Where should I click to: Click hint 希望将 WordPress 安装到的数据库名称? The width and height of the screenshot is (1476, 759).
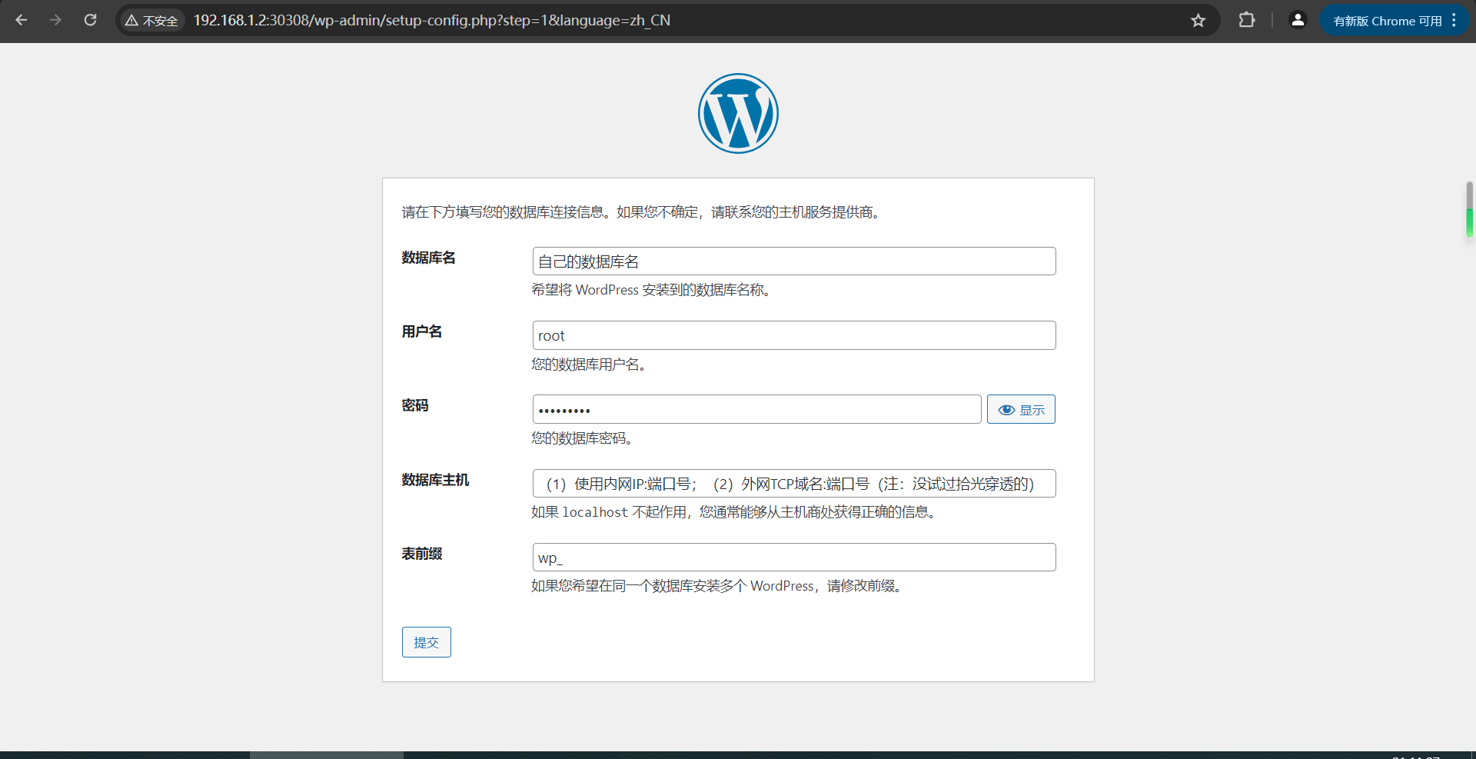[x=653, y=290]
